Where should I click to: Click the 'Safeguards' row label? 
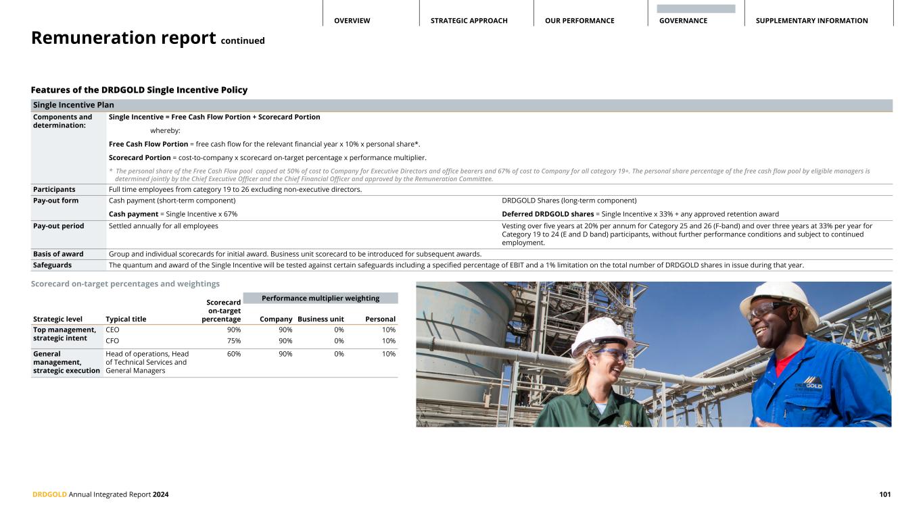click(53, 265)
